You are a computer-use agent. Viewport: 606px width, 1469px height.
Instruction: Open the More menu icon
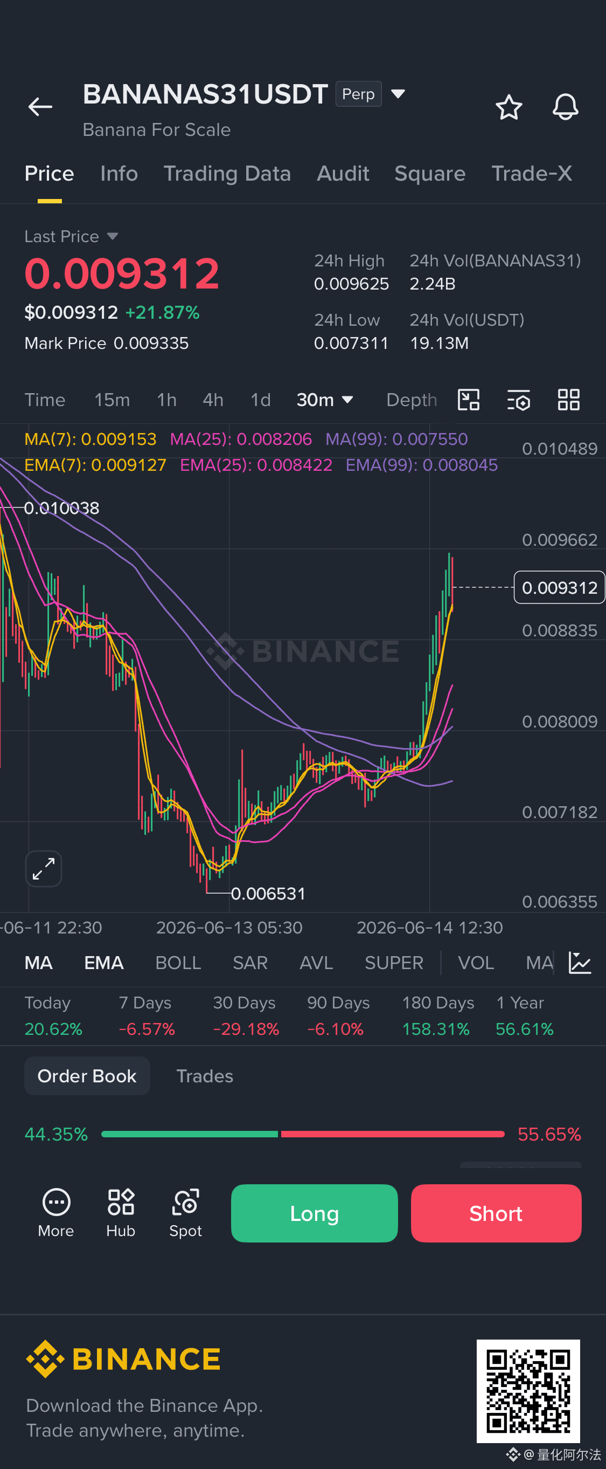56,1213
